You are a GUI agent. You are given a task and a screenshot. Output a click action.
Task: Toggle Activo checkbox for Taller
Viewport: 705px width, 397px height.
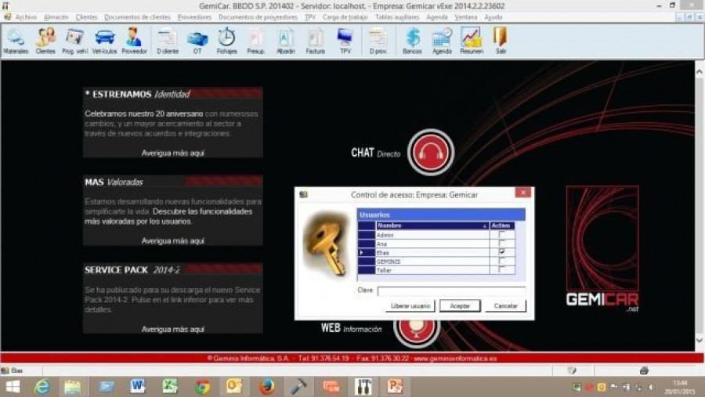tap(502, 270)
